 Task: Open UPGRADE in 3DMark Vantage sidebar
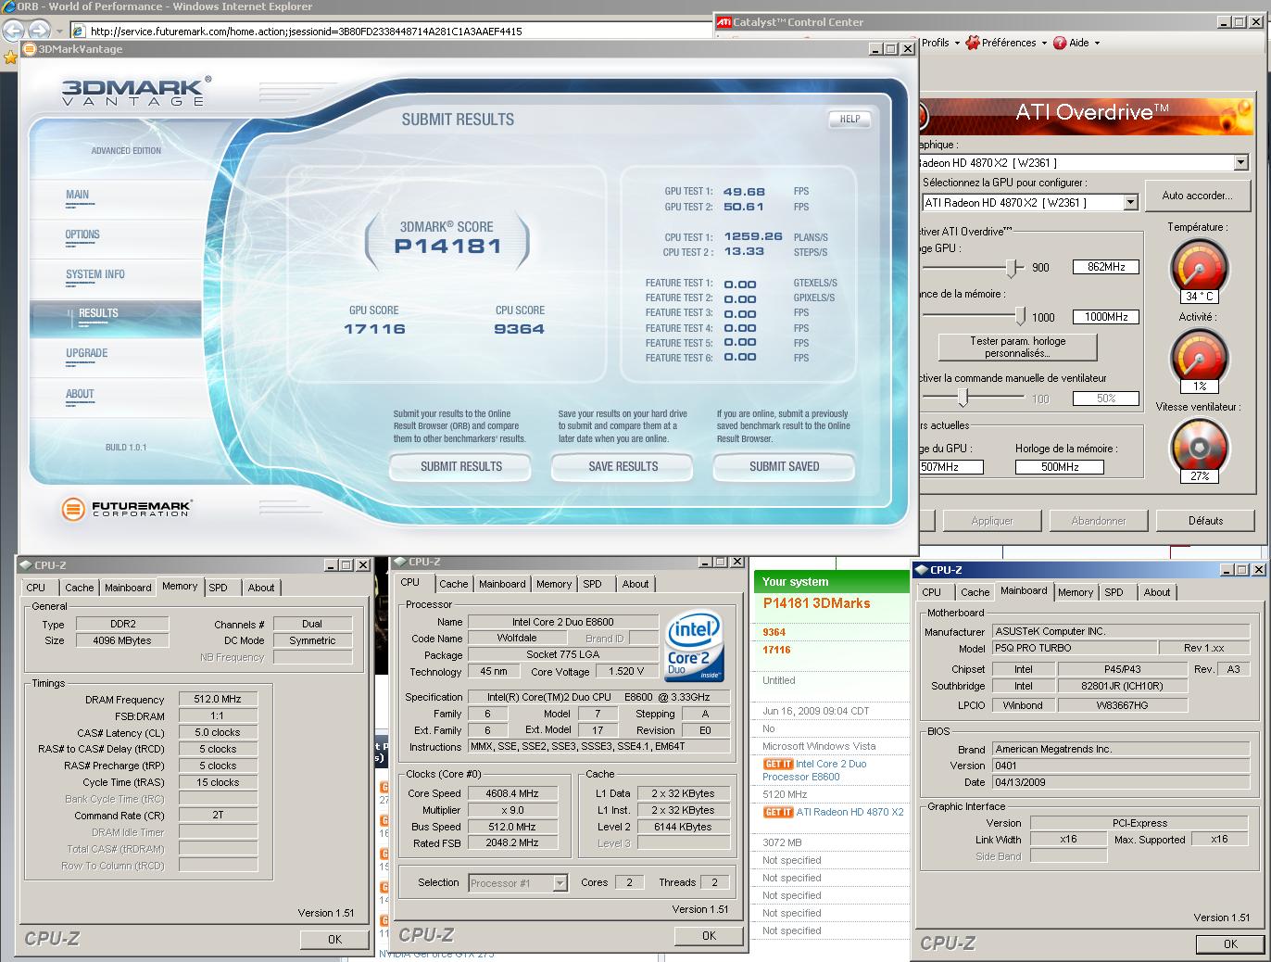pos(87,353)
